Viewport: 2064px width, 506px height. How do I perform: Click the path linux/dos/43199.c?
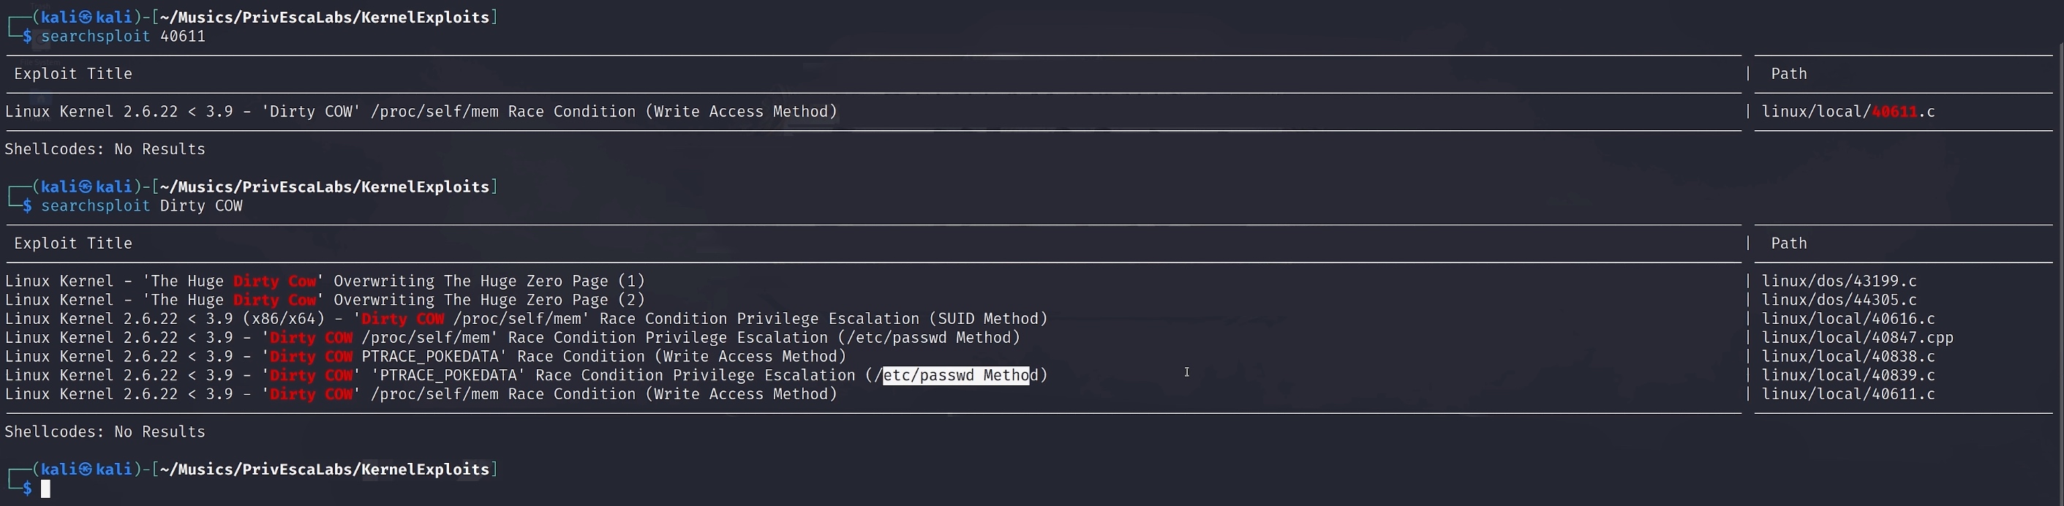click(1839, 281)
